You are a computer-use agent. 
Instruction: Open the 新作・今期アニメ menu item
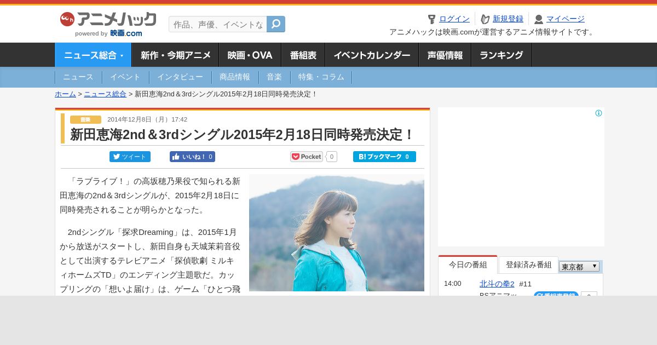[175, 55]
